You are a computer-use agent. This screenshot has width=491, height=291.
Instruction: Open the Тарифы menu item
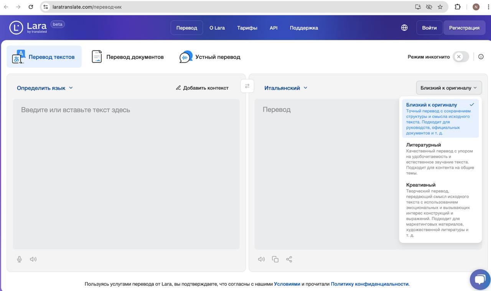pyautogui.click(x=247, y=28)
